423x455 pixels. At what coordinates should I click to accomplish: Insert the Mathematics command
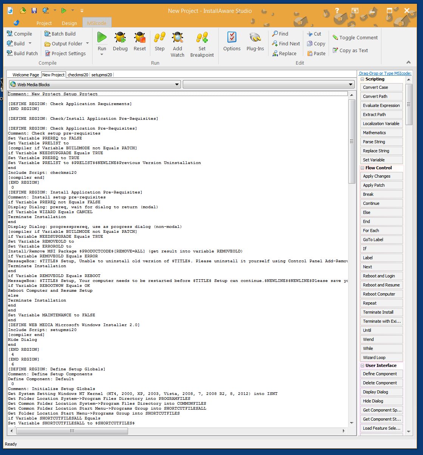(x=381, y=133)
